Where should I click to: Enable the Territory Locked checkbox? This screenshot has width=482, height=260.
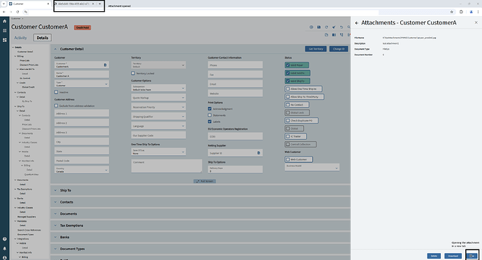tap(133, 73)
